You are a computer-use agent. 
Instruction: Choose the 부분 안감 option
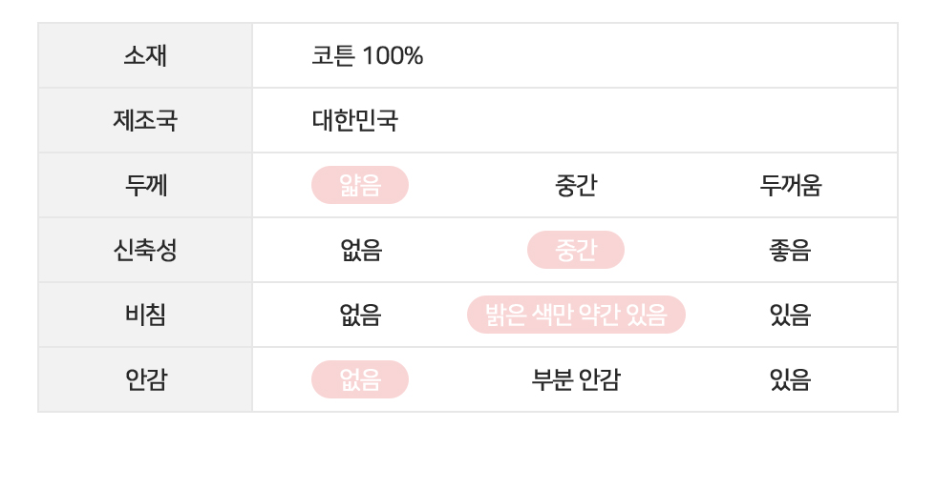pyautogui.click(x=576, y=379)
